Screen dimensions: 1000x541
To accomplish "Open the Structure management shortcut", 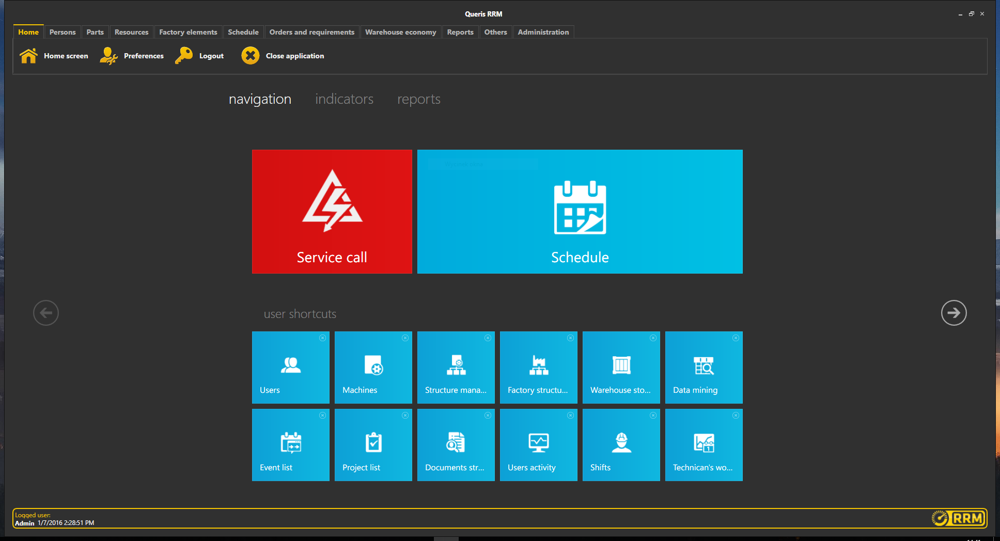I will 456,368.
